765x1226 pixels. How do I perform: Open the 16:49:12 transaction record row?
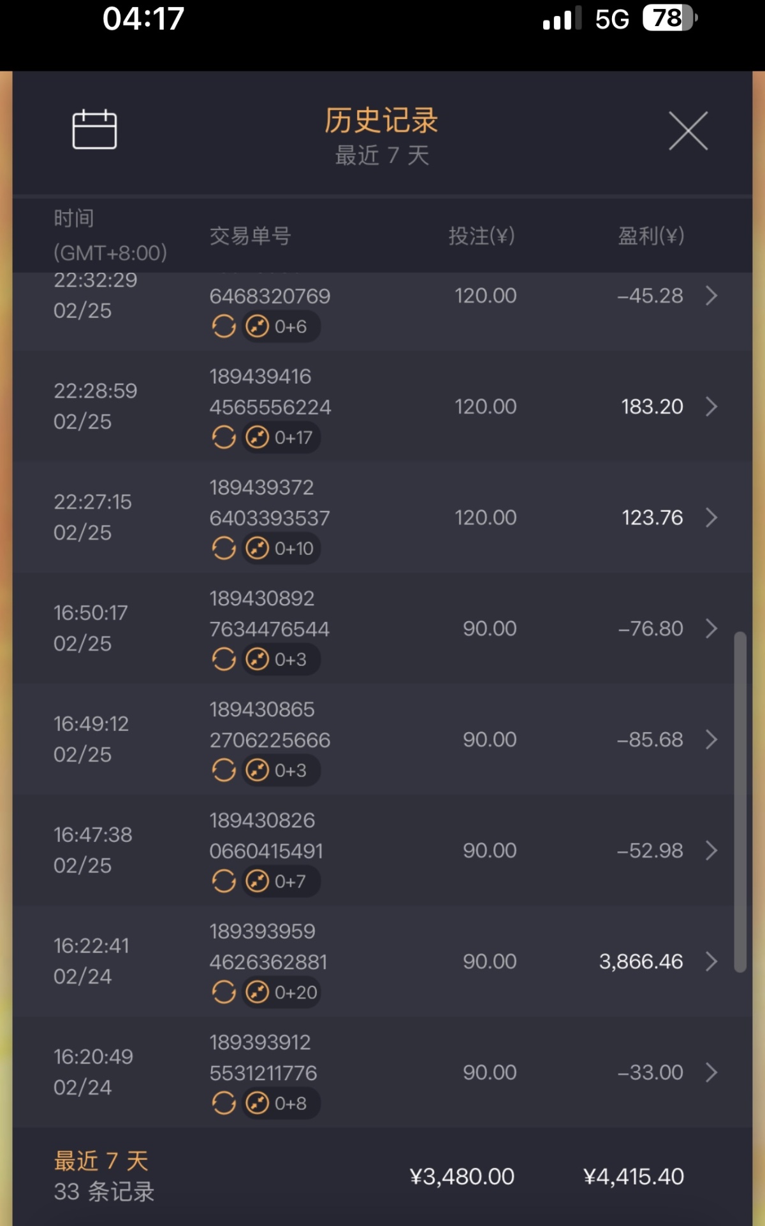click(382, 739)
